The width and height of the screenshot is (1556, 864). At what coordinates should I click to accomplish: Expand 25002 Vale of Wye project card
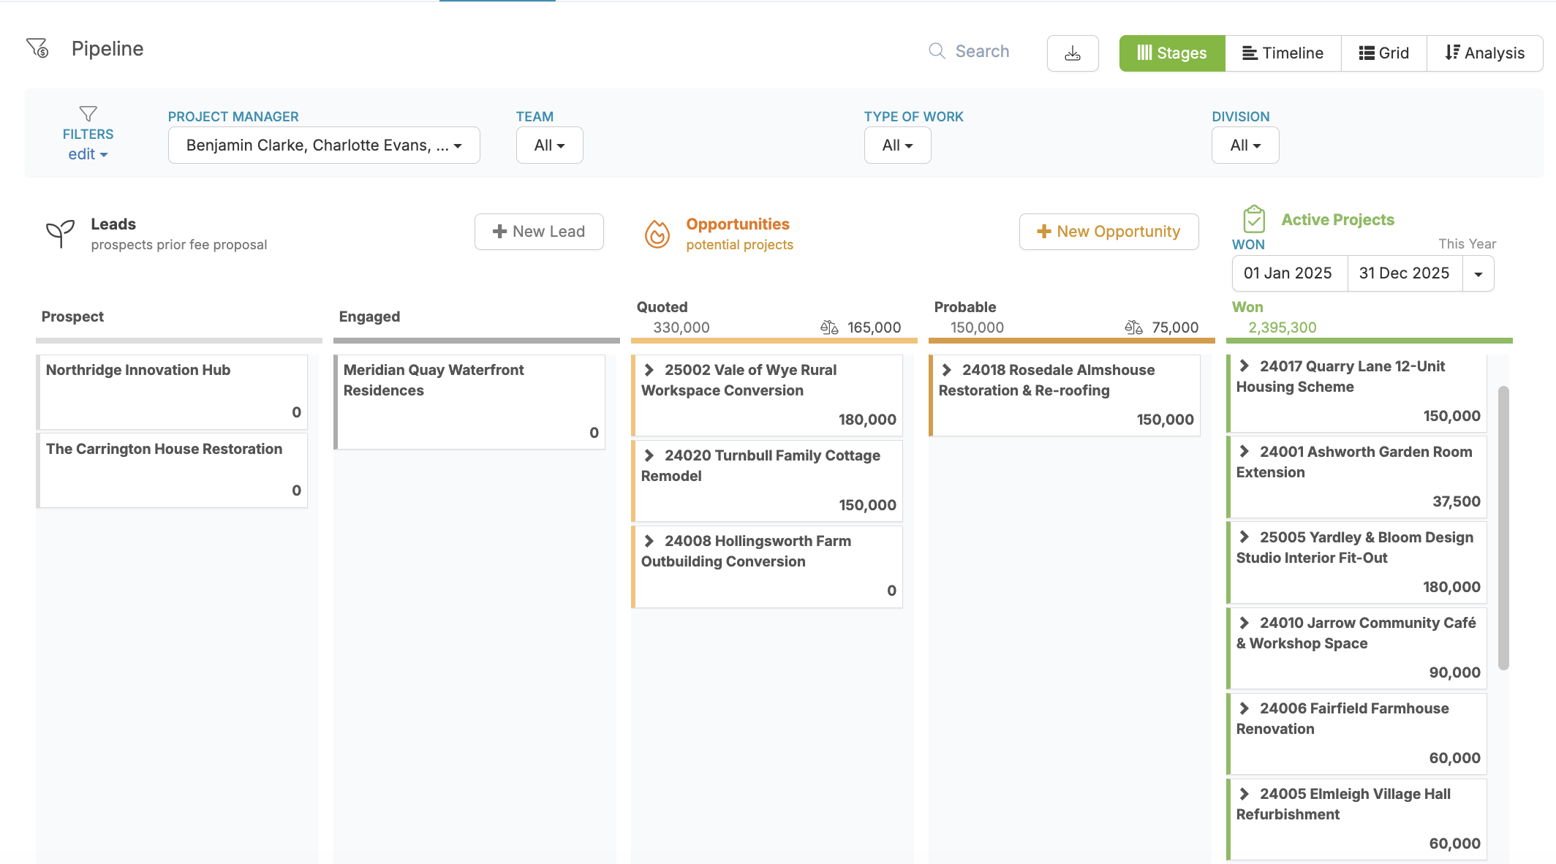point(649,370)
